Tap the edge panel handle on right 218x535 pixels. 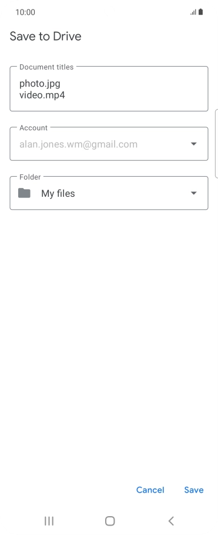click(217, 144)
